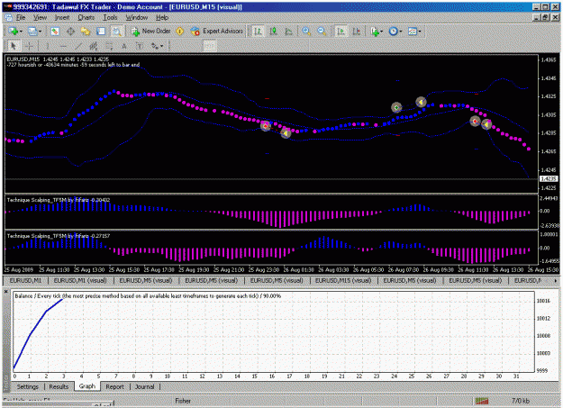
Task: Select the Vertical Line drawing tool
Action: coord(47,46)
